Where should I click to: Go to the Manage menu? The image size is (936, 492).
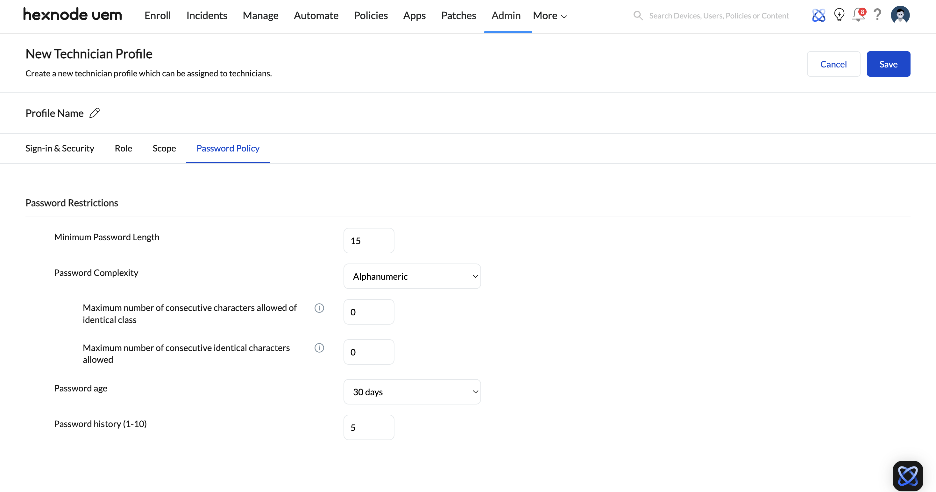260,16
